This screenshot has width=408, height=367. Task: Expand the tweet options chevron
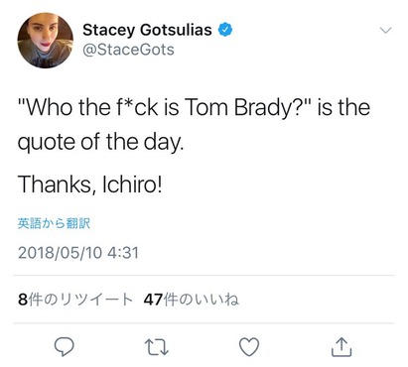385,31
